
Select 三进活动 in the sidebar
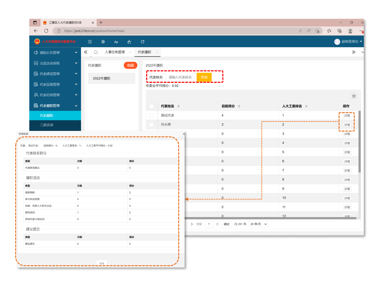pyautogui.click(x=46, y=125)
